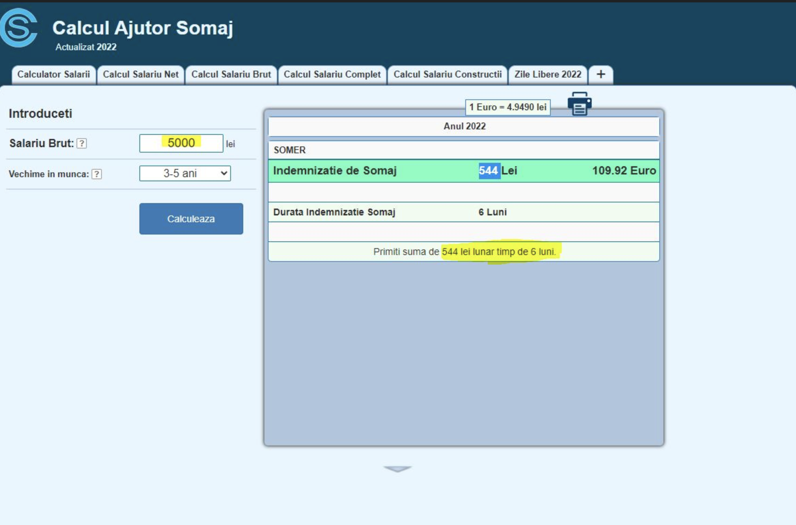Viewport: 796px width, 525px height.
Task: Click the Durata Indemnizatie Somaj row
Action: pyautogui.click(x=463, y=212)
